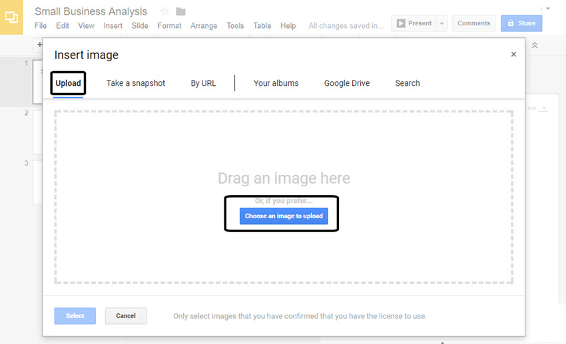
Task: Open the Arrange menu
Action: point(204,25)
